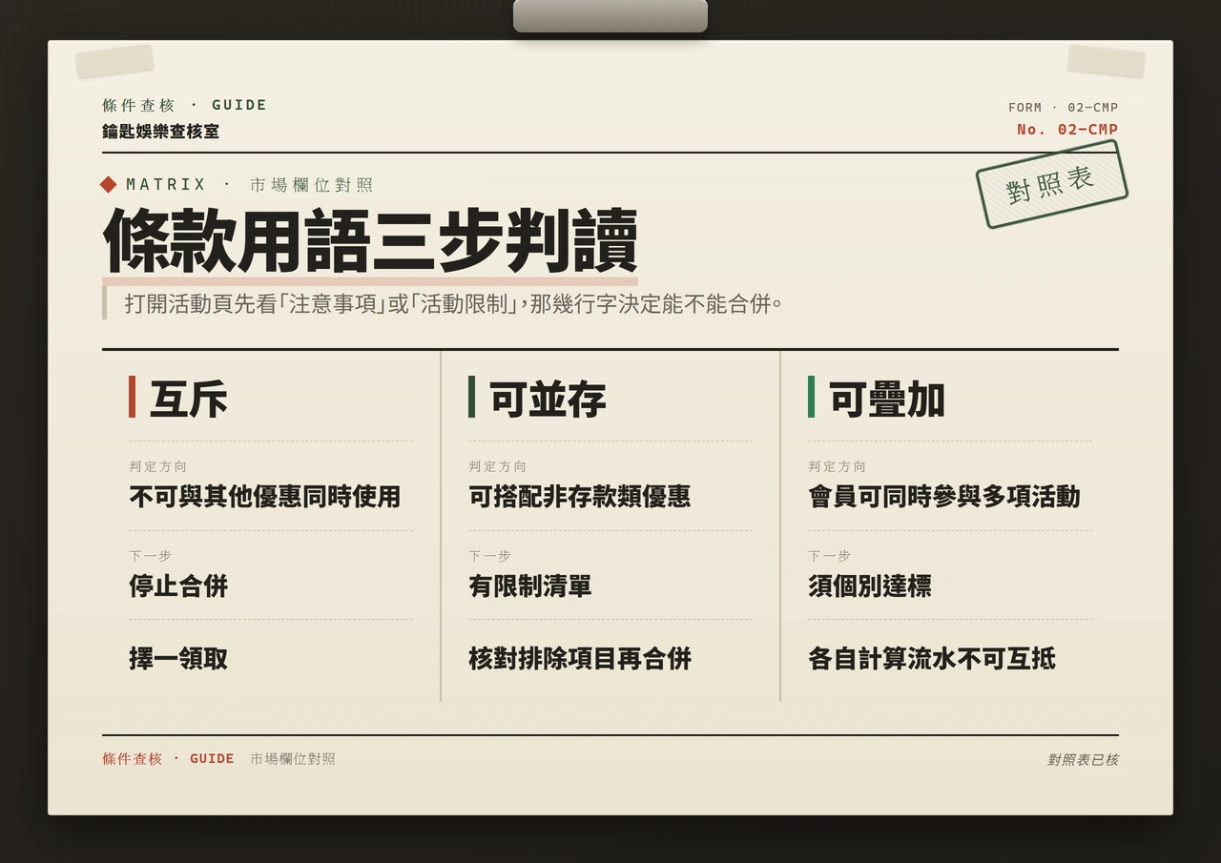Click the text 各自計算流水不可互抵
The height and width of the screenshot is (863, 1221).
[932, 658]
